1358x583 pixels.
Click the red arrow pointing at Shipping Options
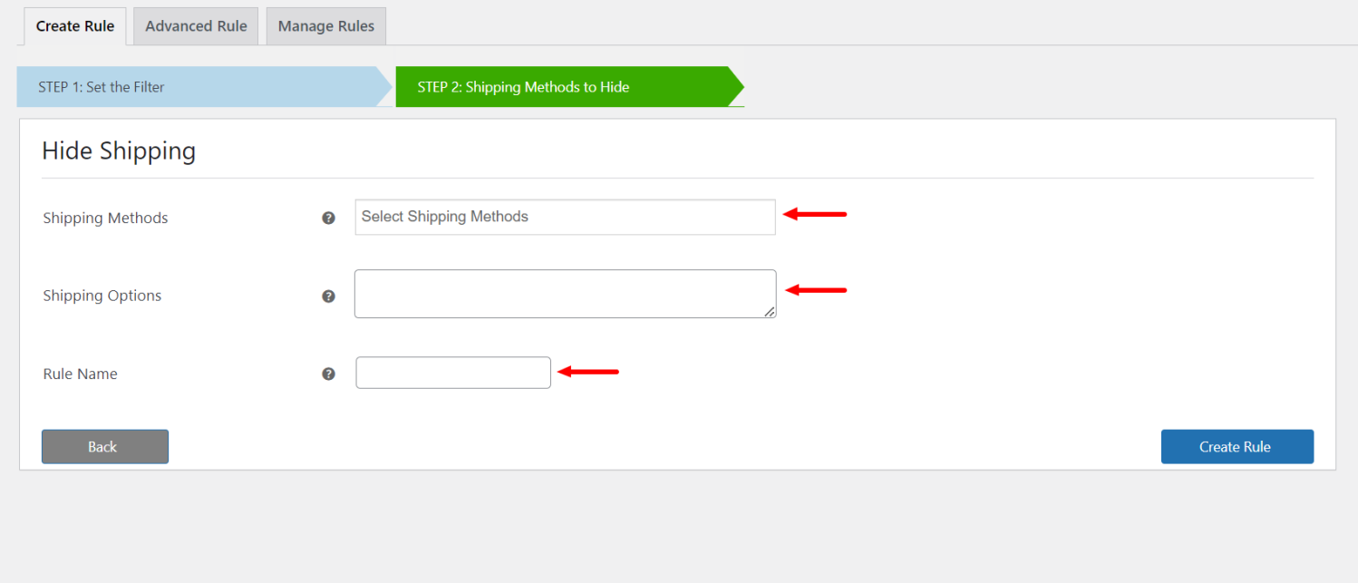(814, 289)
